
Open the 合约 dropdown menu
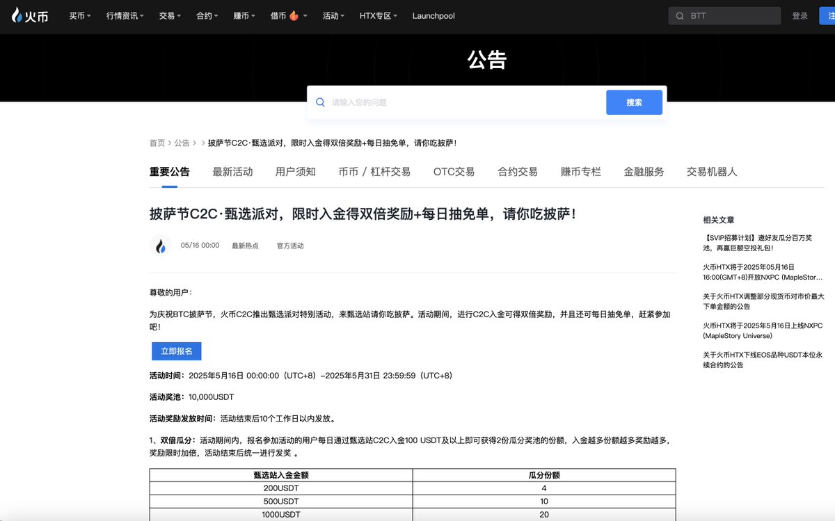coord(207,16)
